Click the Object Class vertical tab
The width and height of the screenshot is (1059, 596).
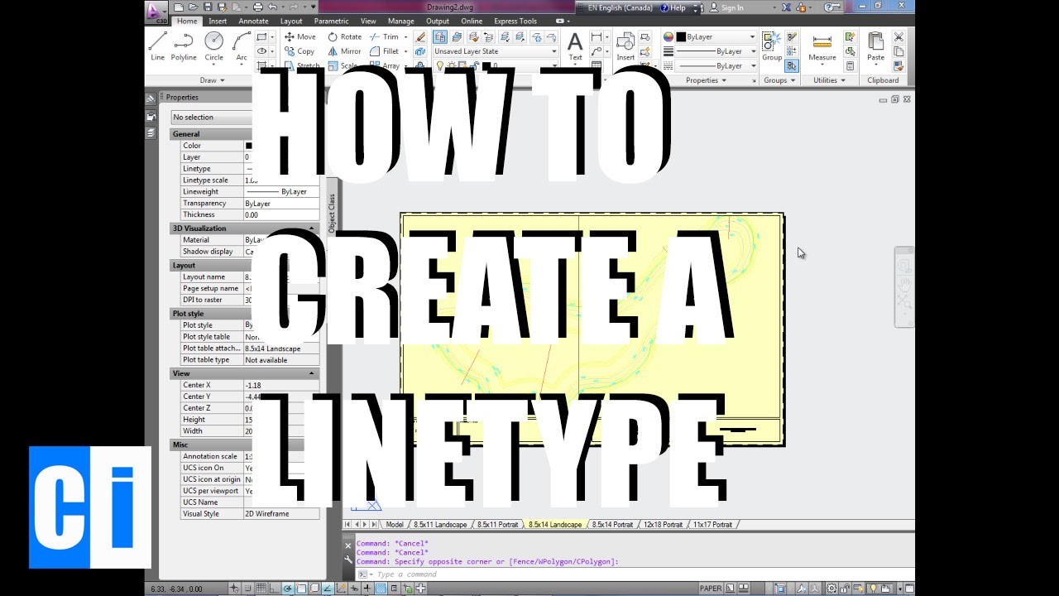point(332,213)
